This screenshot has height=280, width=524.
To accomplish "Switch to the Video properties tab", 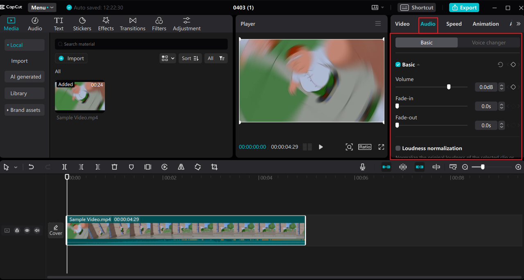I will click(402, 24).
